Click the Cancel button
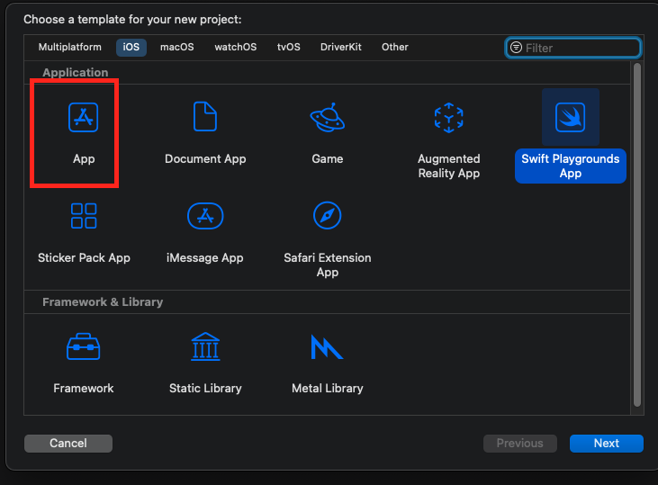This screenshot has width=658, height=485. point(68,443)
